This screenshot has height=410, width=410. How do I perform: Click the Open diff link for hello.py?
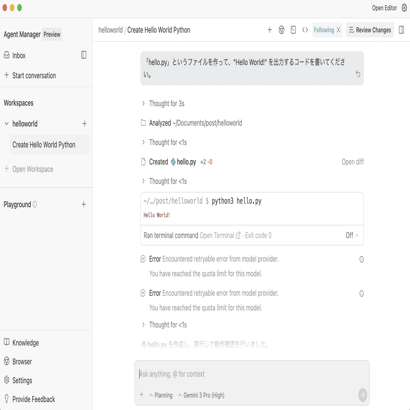(x=353, y=162)
